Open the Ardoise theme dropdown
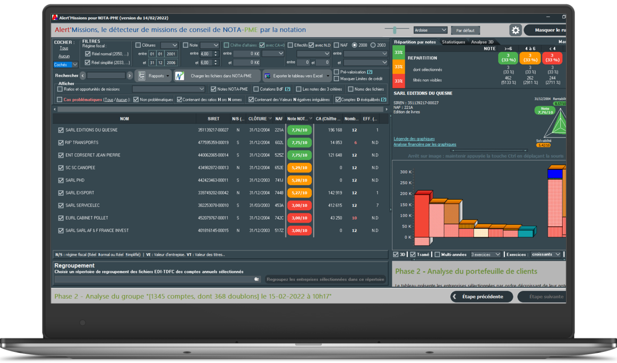The image size is (617, 363). [430, 30]
